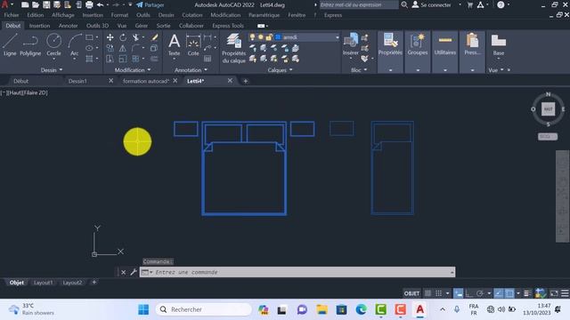Expand the Bloc panel
Image resolution: width=570 pixels, height=320 pixels.
click(x=359, y=70)
